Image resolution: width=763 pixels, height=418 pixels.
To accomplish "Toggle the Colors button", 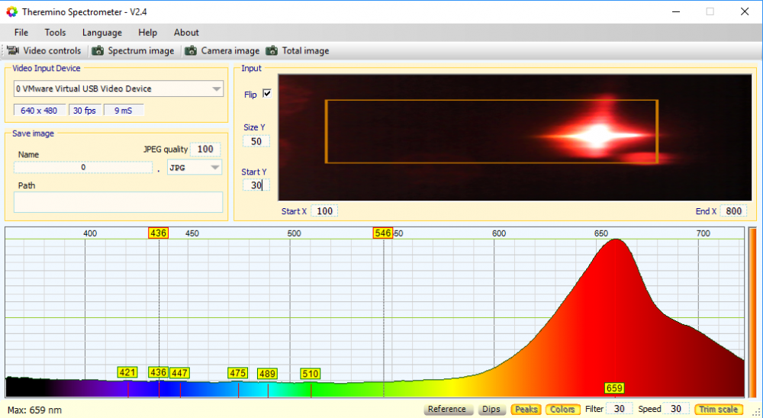I will click(x=562, y=410).
